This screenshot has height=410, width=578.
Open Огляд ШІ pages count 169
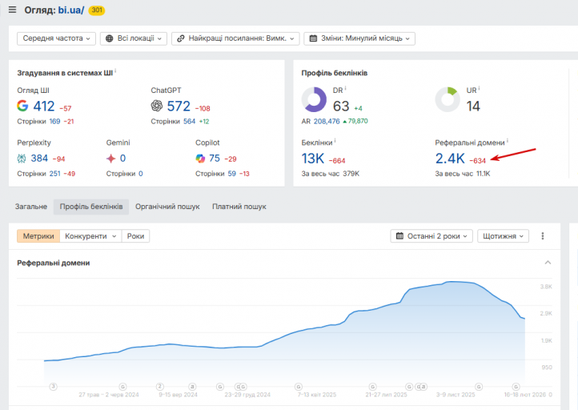pos(54,121)
